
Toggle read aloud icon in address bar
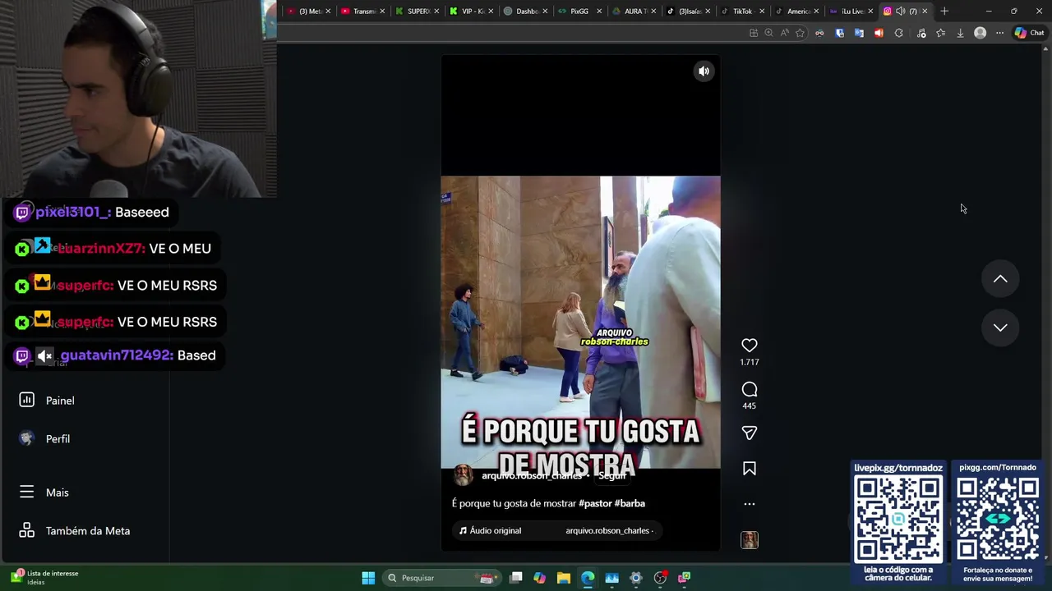click(784, 33)
